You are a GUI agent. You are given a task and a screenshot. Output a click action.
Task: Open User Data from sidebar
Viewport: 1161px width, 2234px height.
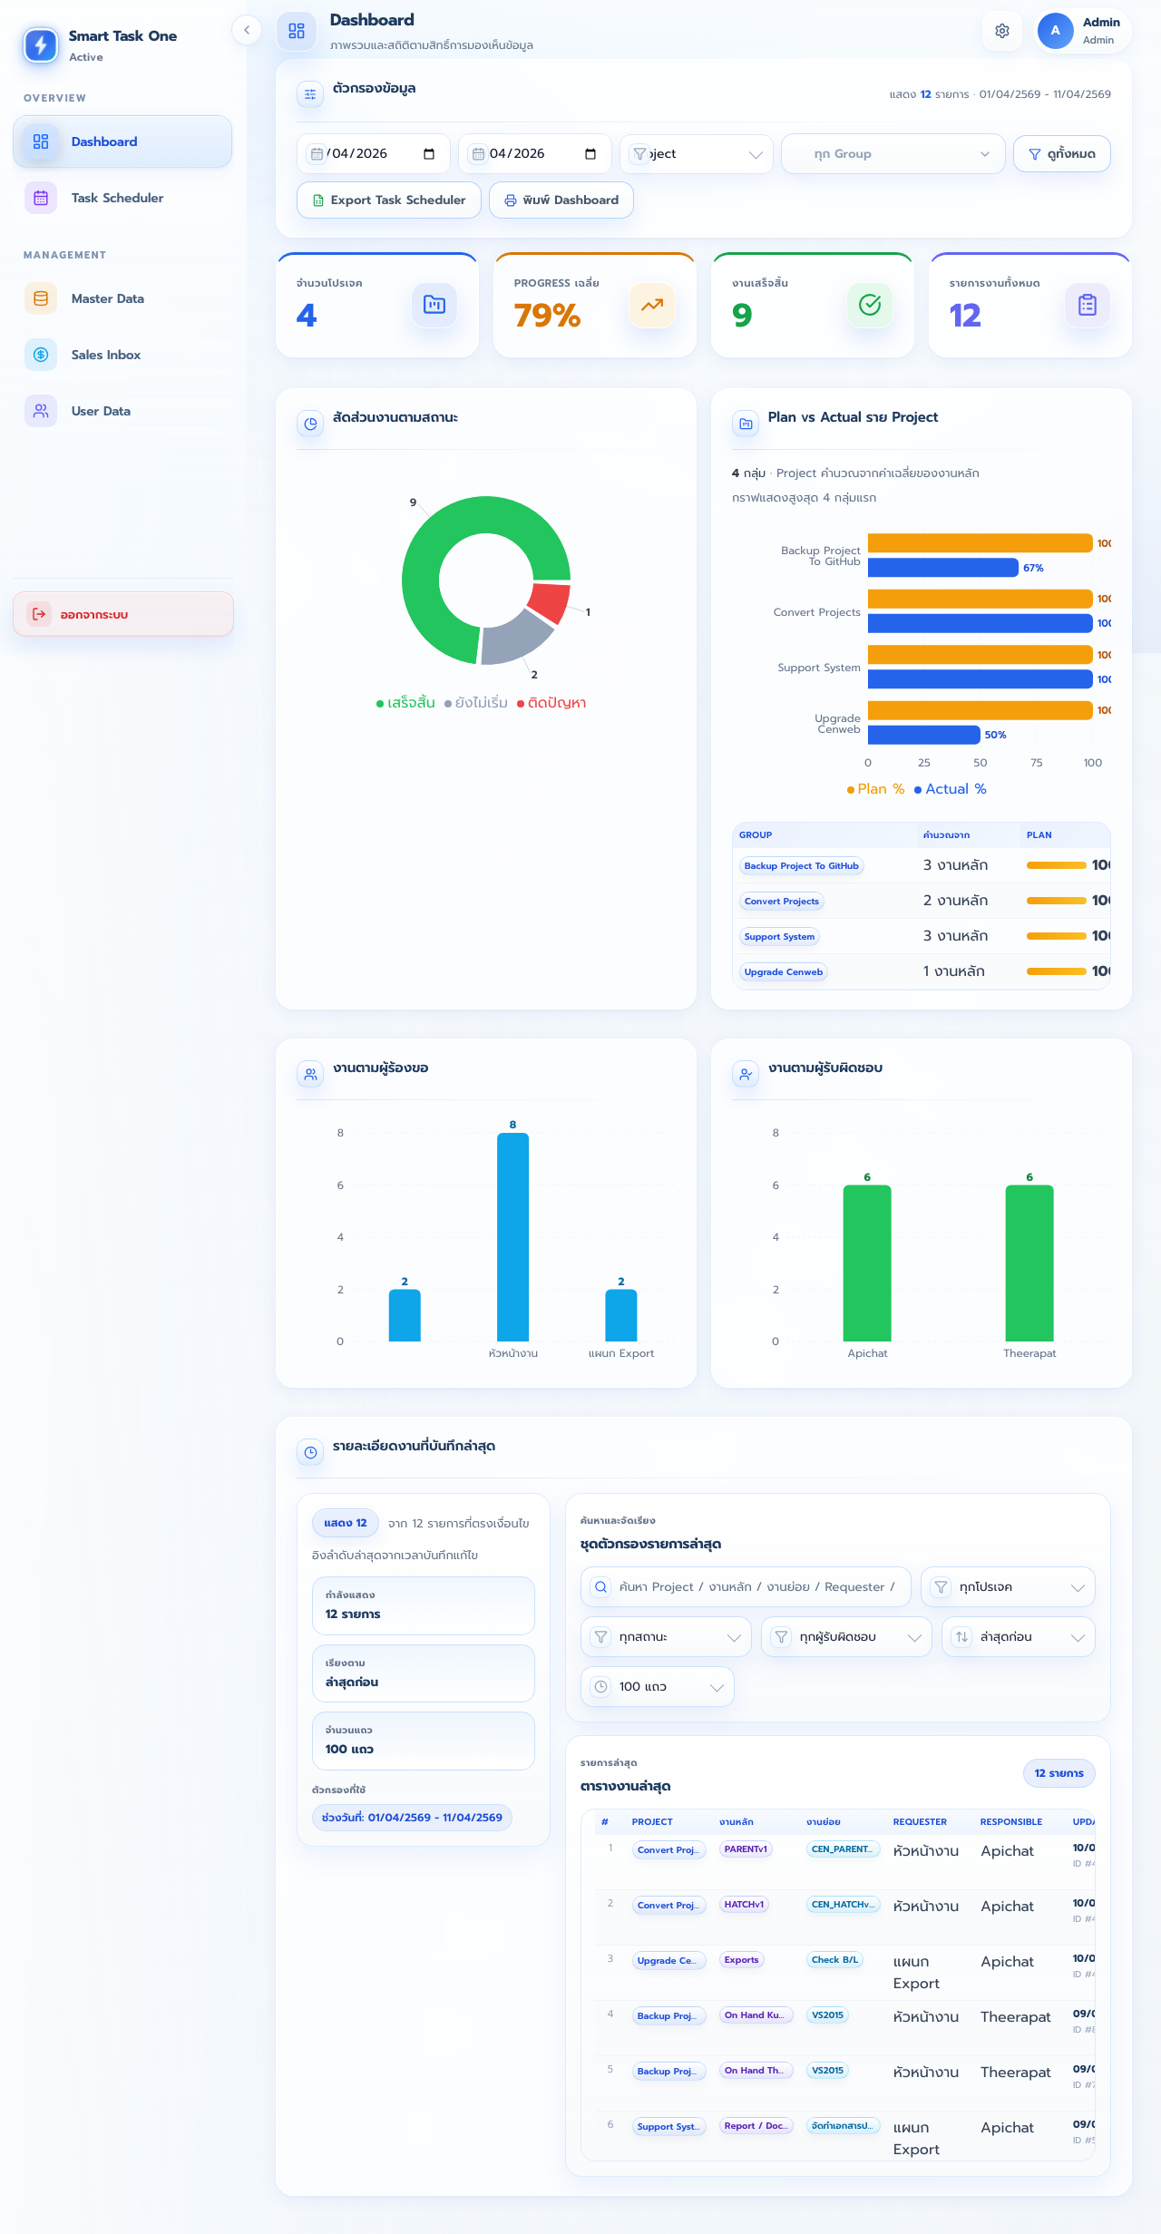pos(122,411)
